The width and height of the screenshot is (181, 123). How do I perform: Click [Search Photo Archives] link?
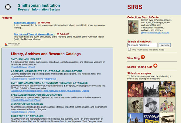[46, 91]
